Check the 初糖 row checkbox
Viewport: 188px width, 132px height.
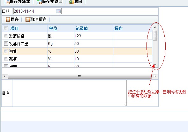(x=6, y=51)
